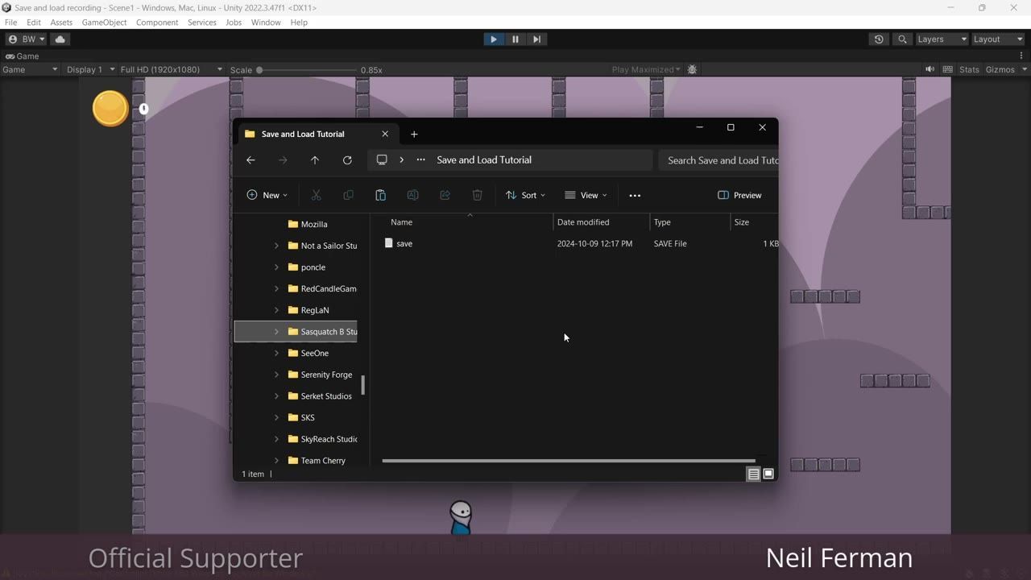
Task: Open Unity cloud services icon
Action: pos(60,39)
